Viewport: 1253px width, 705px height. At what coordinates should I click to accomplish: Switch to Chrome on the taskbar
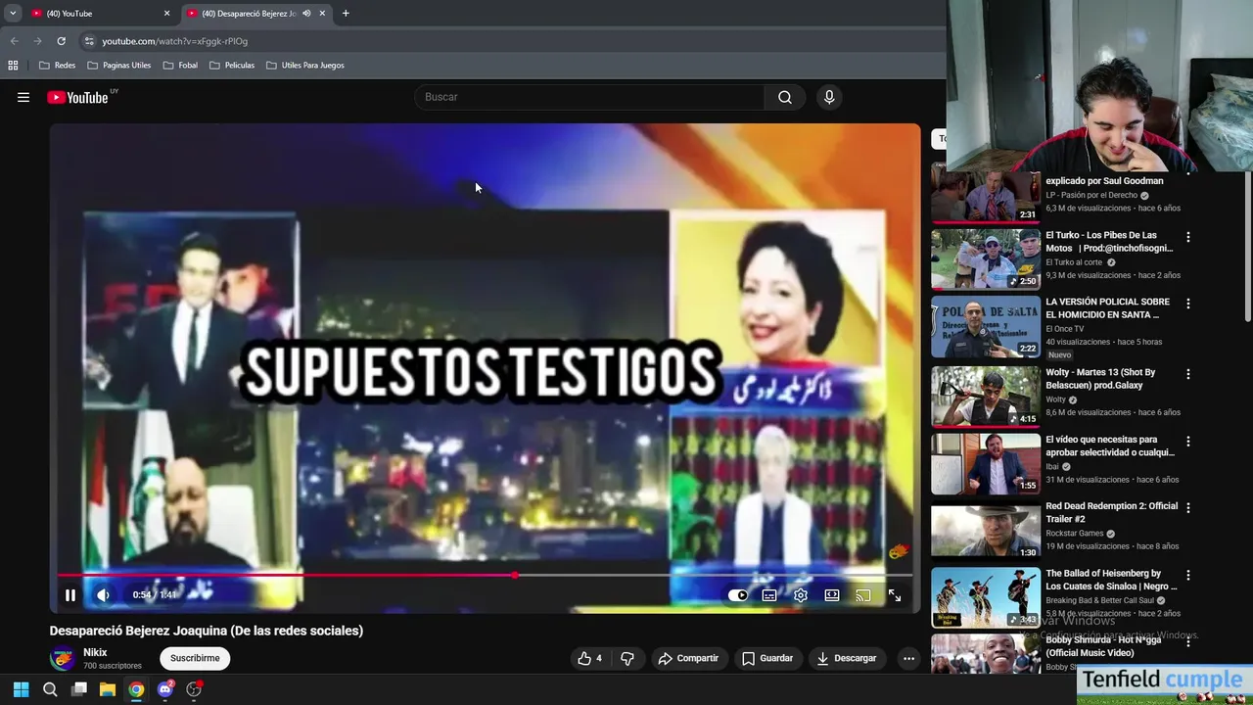[x=136, y=689]
